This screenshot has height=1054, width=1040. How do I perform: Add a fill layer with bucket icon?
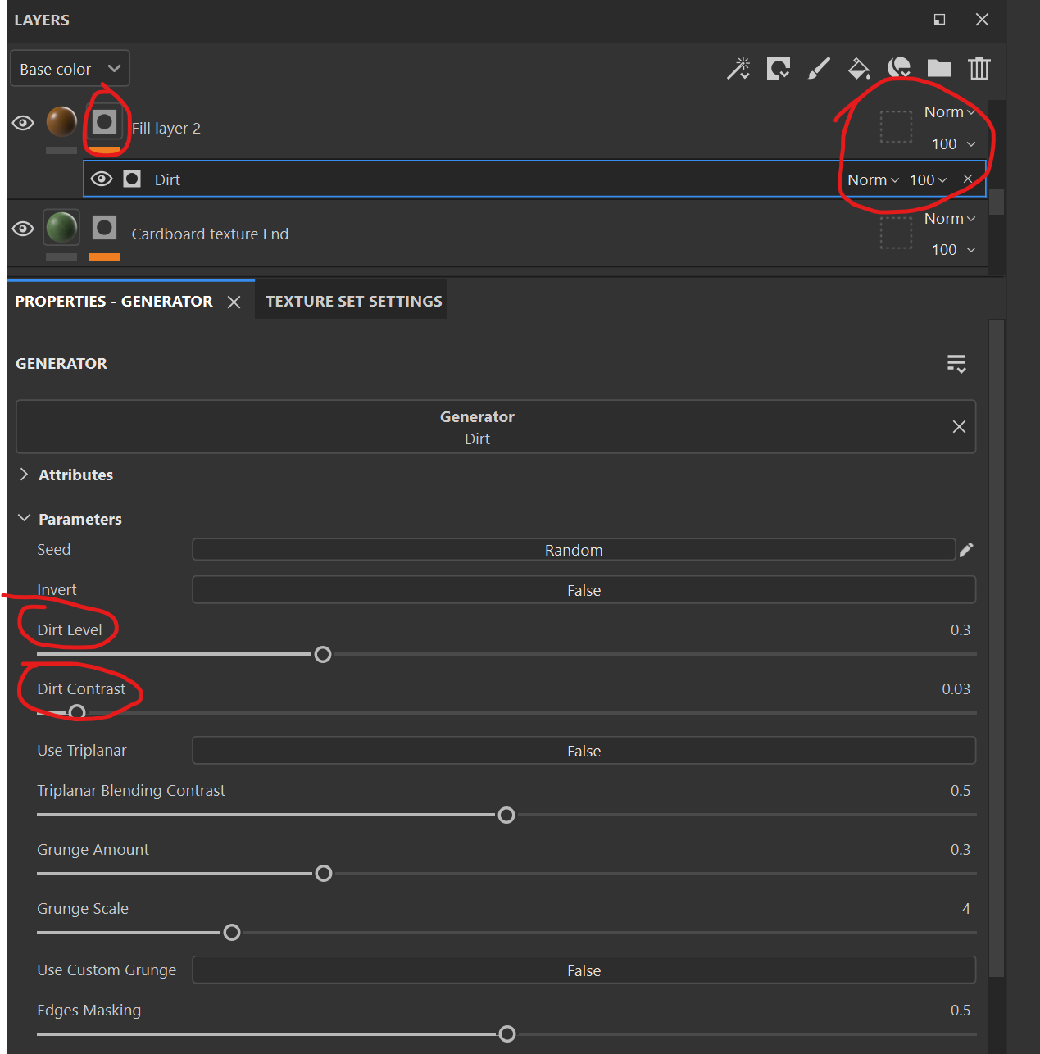(x=859, y=68)
